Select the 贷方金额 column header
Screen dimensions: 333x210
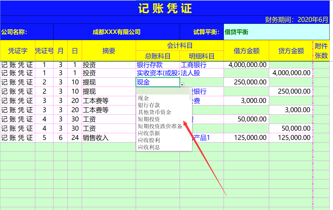point(291,51)
